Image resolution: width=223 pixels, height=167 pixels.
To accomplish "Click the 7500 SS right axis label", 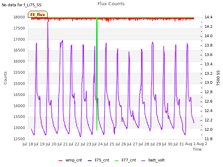I will [x=218, y=78].
